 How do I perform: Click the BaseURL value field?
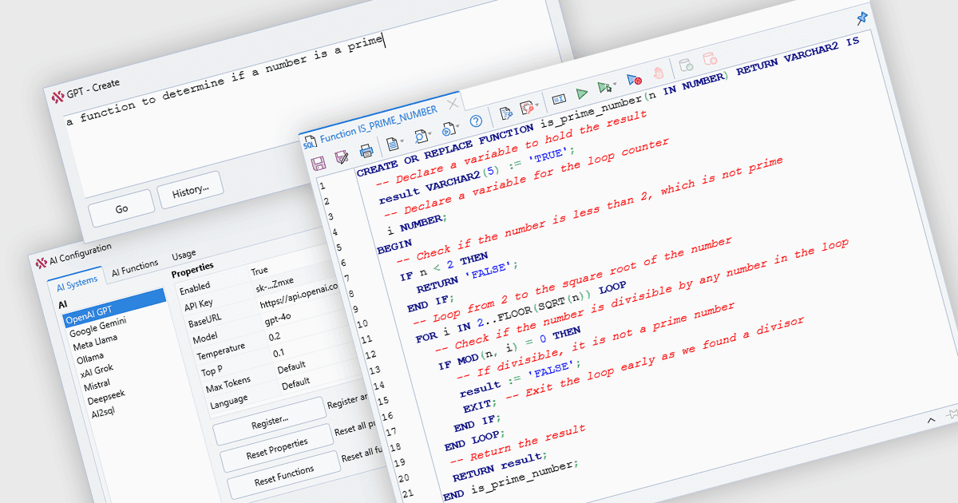coord(299,295)
